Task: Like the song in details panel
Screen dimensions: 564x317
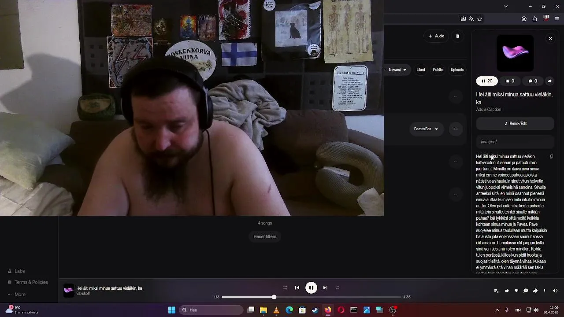Action: coord(510,81)
